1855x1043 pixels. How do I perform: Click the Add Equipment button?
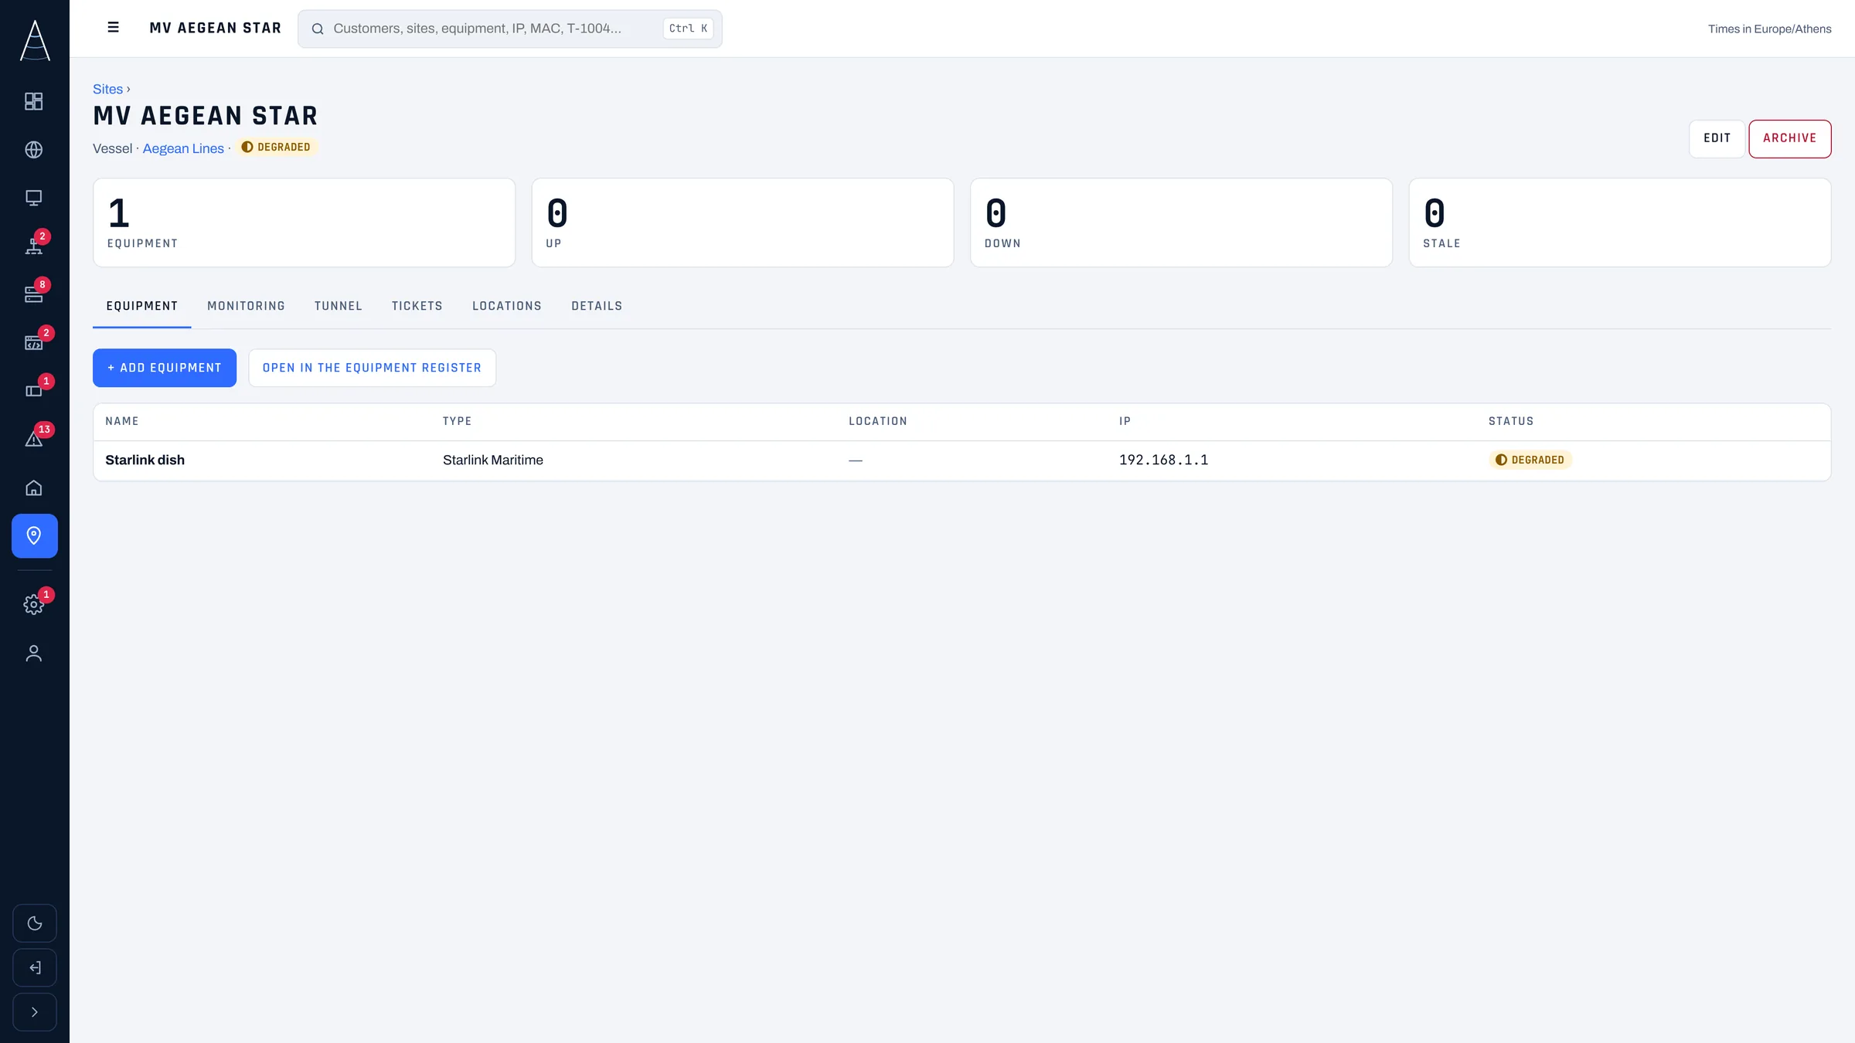(165, 368)
